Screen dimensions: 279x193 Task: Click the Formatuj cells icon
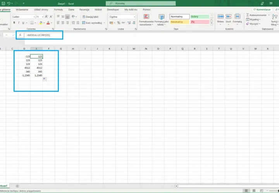[x=238, y=17]
